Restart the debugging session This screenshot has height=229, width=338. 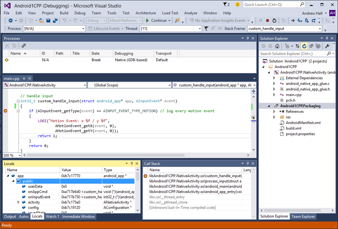click(x=274, y=20)
